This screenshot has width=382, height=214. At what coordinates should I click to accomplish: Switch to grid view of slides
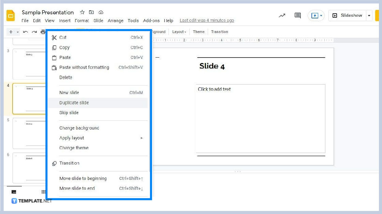tap(44, 192)
